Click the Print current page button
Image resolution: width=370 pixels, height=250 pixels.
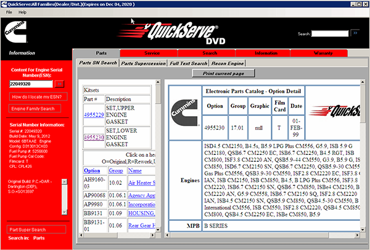[x=223, y=73]
